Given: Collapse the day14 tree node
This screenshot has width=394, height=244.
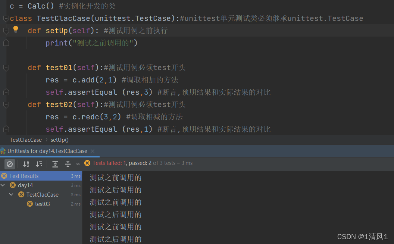Looking at the screenshot, I should coord(3,185).
